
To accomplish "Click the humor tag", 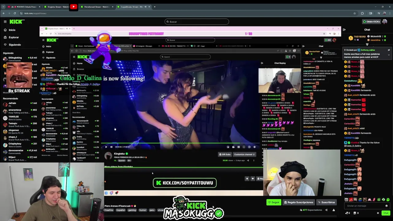I will pos(143,210).
